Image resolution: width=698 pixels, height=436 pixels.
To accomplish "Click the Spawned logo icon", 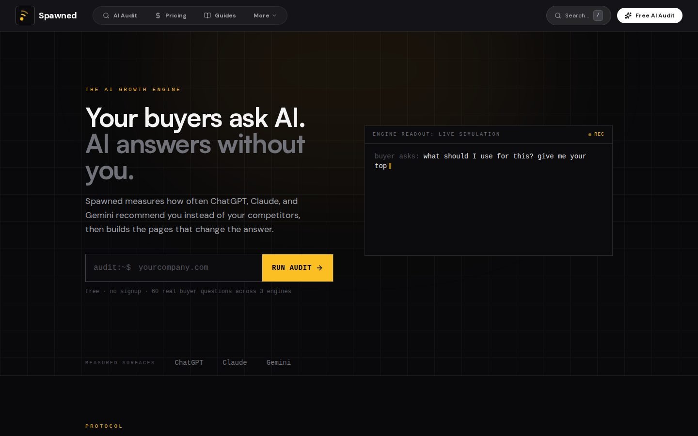I will coord(25,16).
